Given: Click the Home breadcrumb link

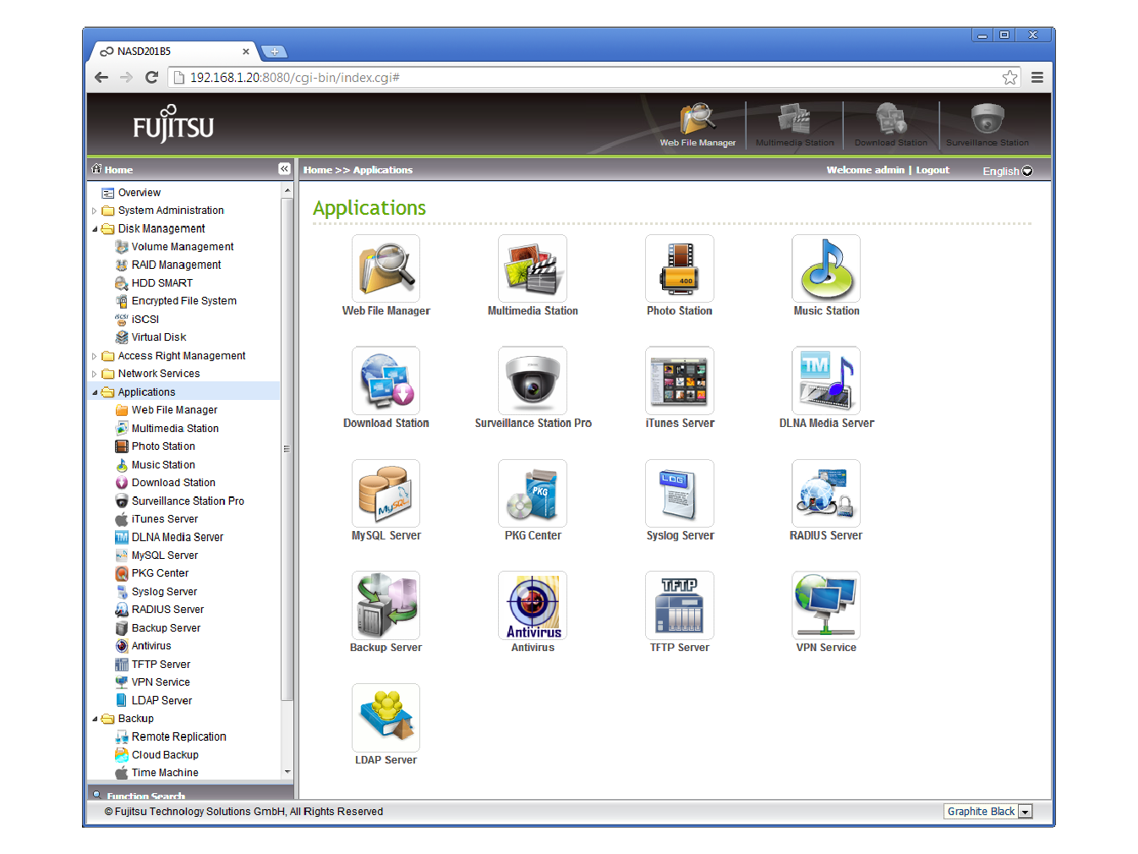Looking at the screenshot, I should coord(318,170).
